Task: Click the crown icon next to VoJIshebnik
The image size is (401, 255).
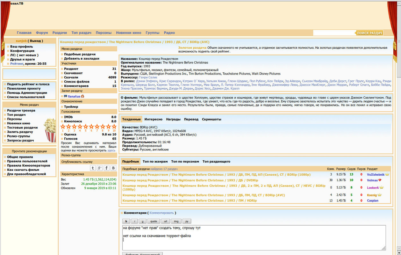Action: [387, 174]
